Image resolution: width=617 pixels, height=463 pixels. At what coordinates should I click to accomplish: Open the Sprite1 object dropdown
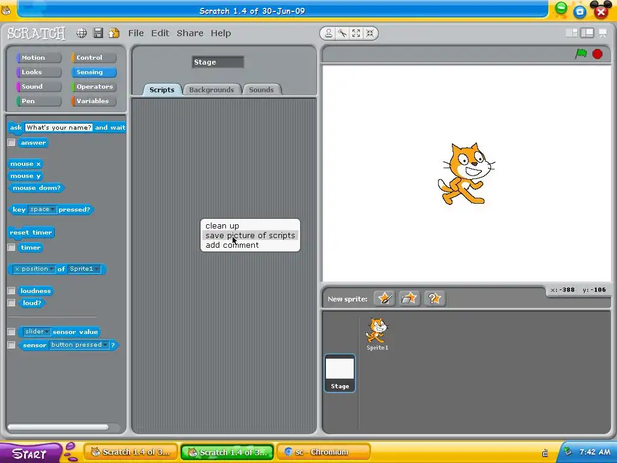tap(84, 269)
